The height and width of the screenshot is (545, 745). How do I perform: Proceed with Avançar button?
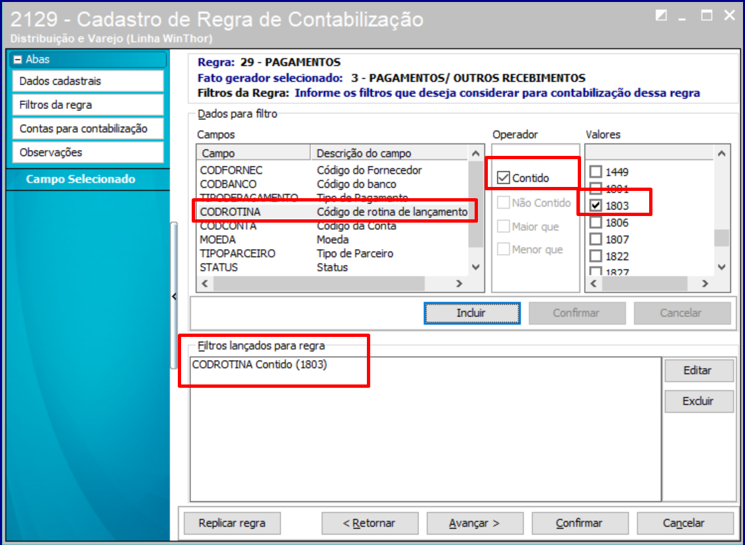475,523
